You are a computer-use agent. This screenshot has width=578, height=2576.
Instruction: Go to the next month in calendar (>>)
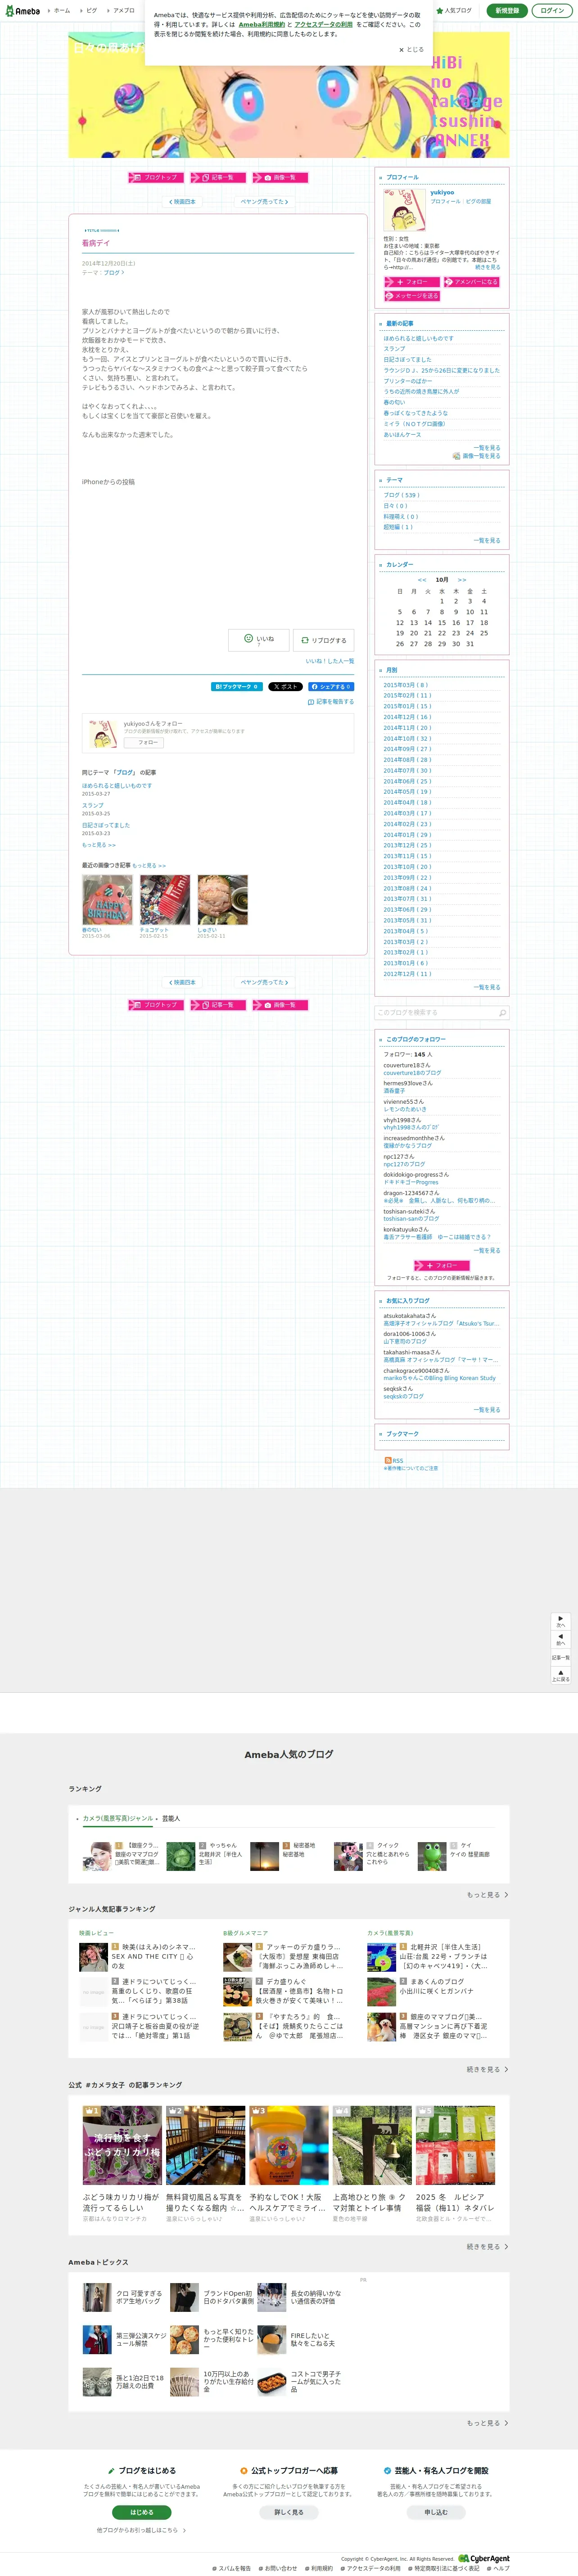(462, 580)
